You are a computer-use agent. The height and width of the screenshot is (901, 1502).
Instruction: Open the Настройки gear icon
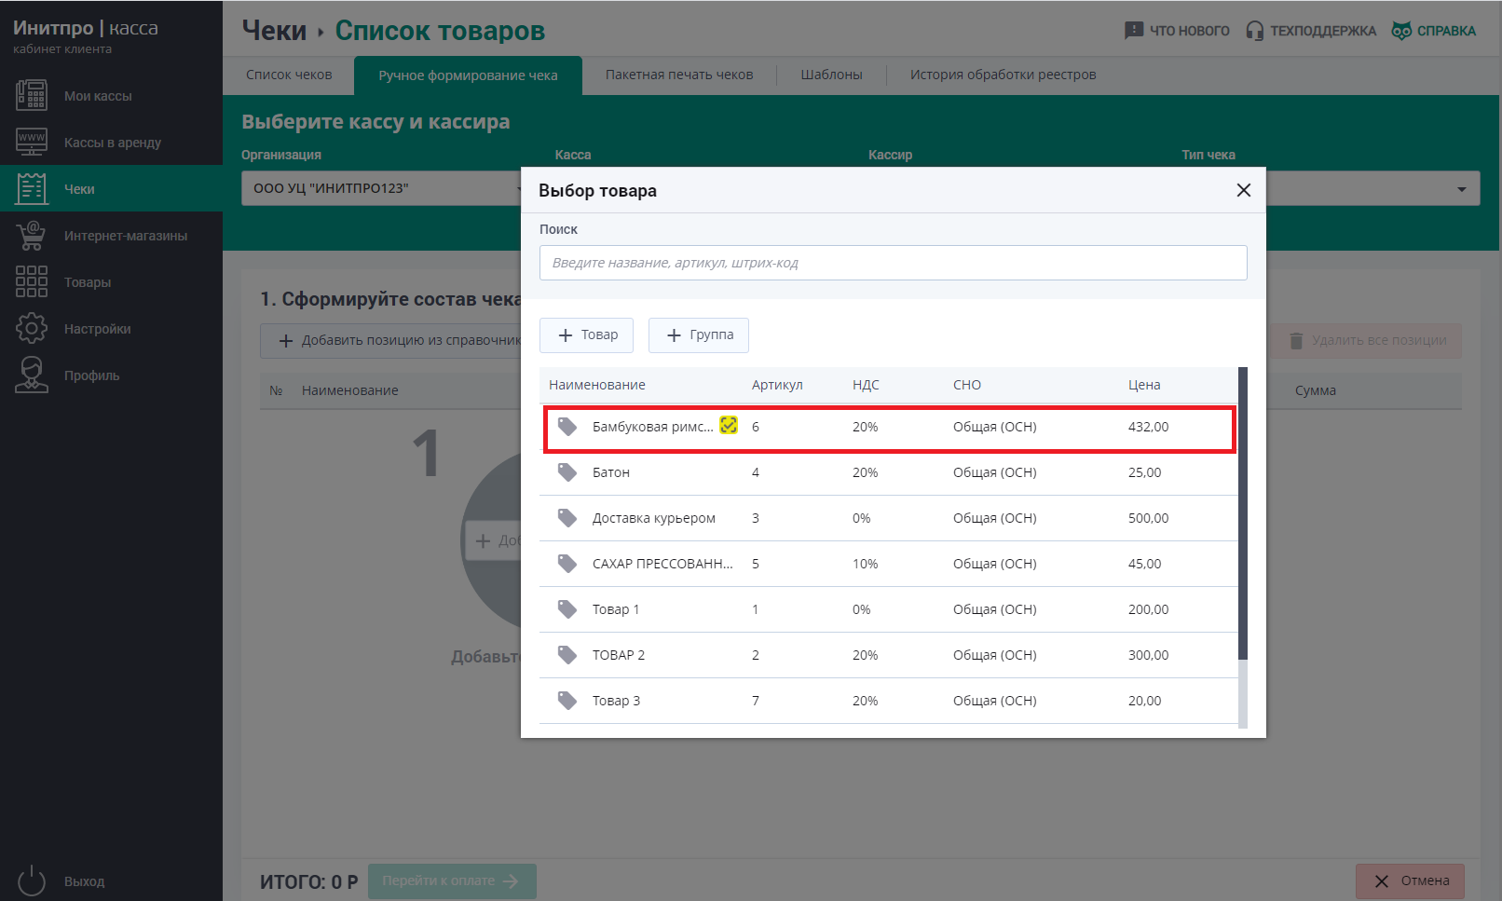point(32,328)
